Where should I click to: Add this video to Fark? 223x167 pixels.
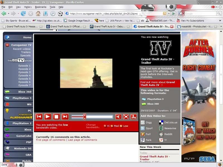(146, 140)
